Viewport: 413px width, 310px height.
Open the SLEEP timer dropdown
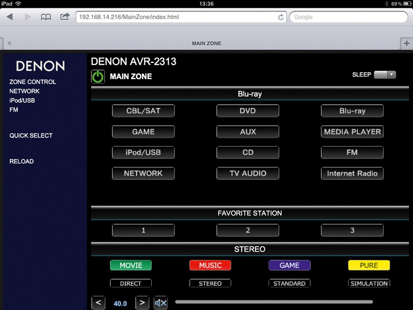click(x=385, y=74)
